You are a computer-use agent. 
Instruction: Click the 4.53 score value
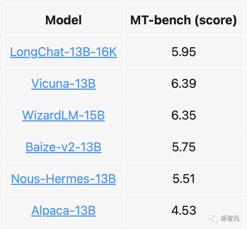pyautogui.click(x=184, y=210)
